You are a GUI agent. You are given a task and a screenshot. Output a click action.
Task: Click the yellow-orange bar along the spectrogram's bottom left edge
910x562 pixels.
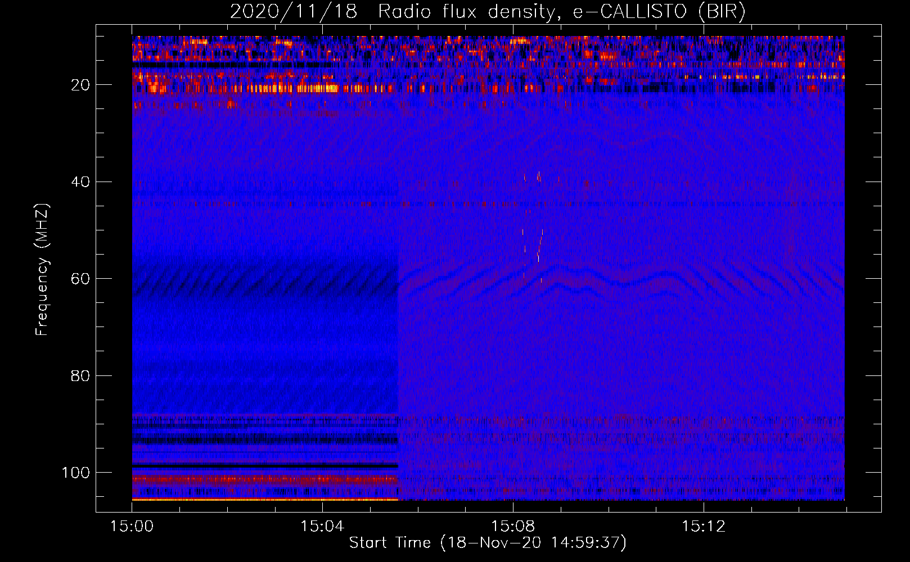265,499
